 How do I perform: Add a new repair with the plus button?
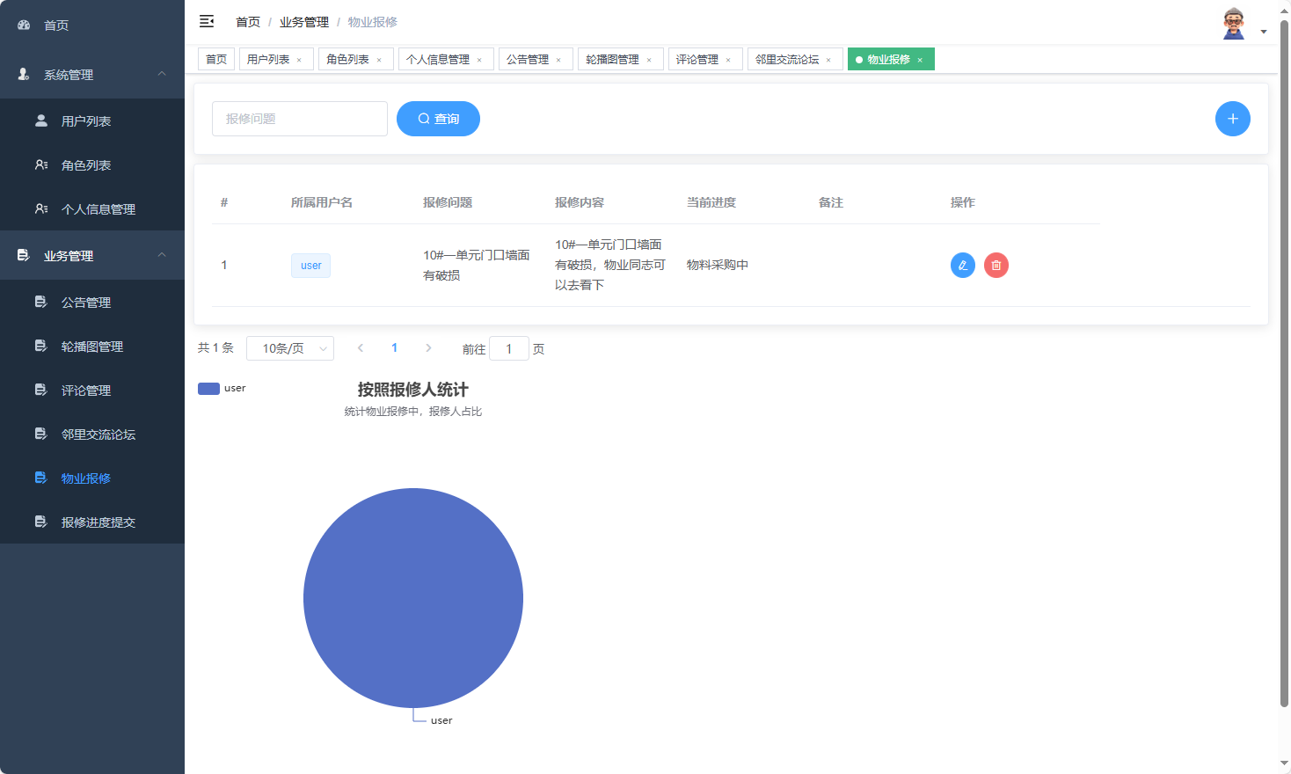(x=1232, y=118)
